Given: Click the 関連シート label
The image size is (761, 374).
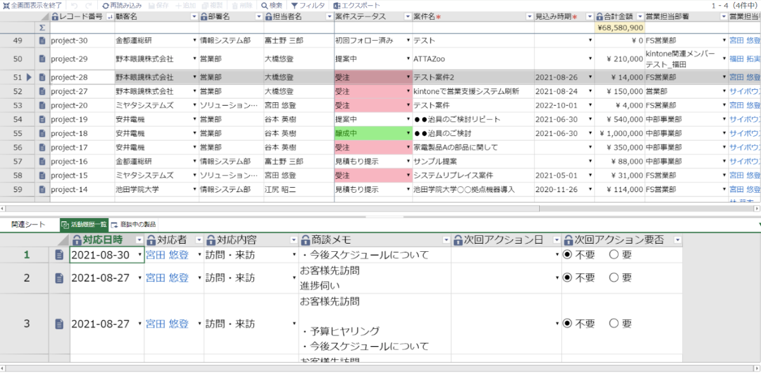Looking at the screenshot, I should click(28, 225).
